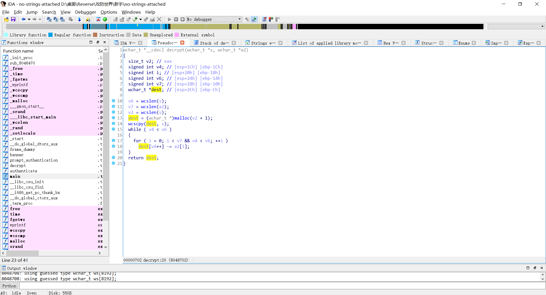Close the List of applied library modules tab
This screenshot has height=295, width=546.
pos(366,43)
